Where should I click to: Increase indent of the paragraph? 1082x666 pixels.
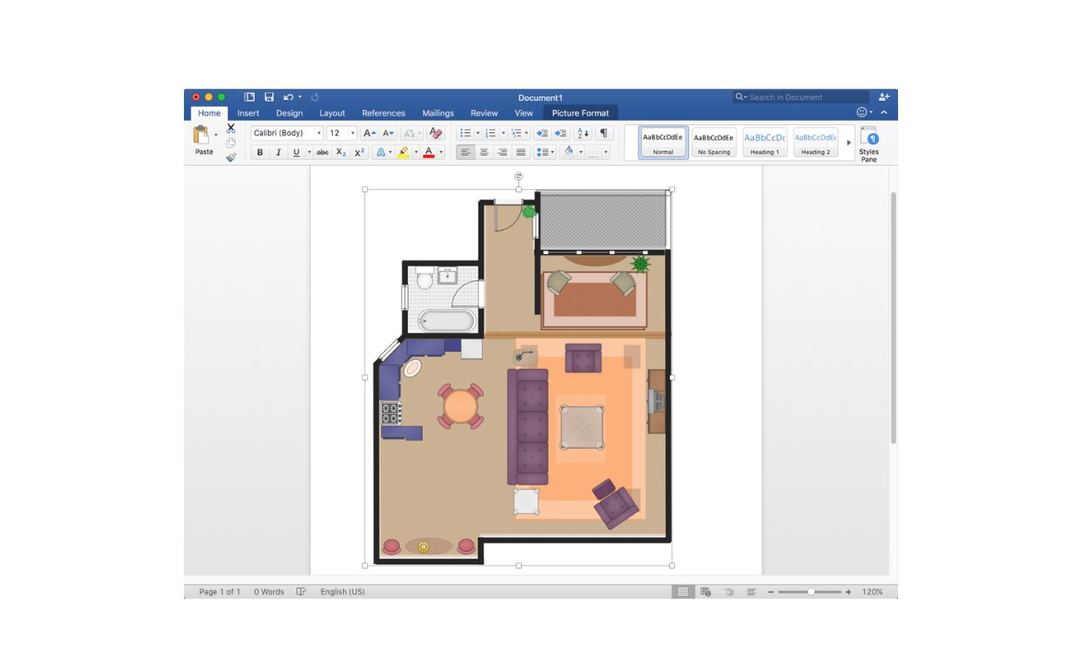[x=561, y=133]
